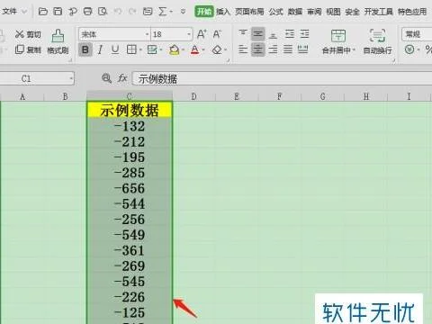Open the Borders dropdown arrow
This screenshot has height=324, width=432.
pyautogui.click(x=140, y=50)
